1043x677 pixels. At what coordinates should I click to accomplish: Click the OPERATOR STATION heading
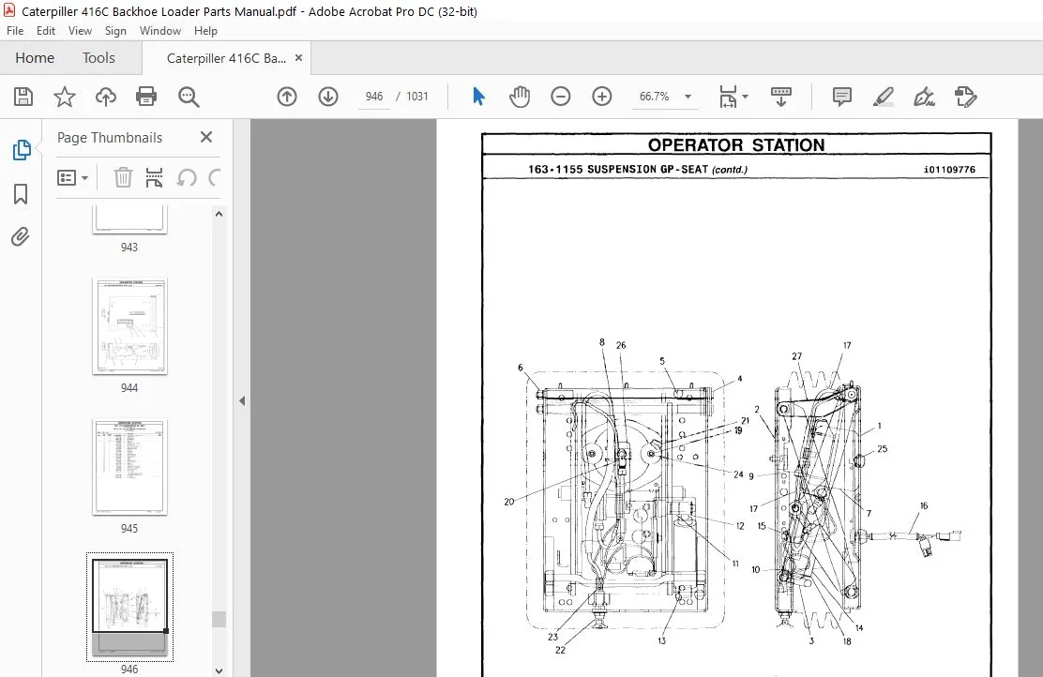(x=735, y=145)
